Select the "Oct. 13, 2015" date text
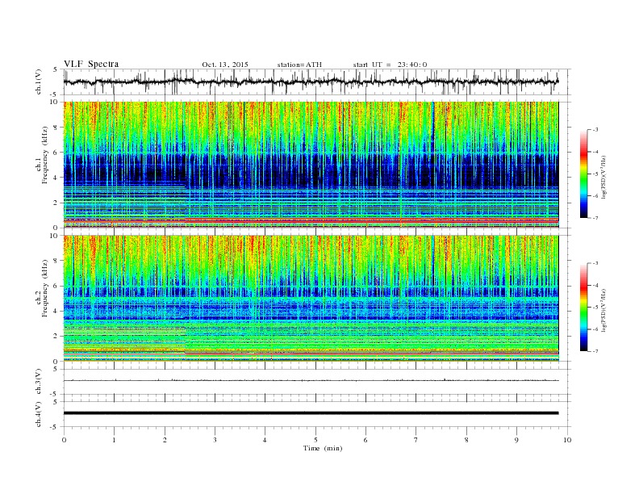The width and height of the screenshot is (639, 494). 225,65
